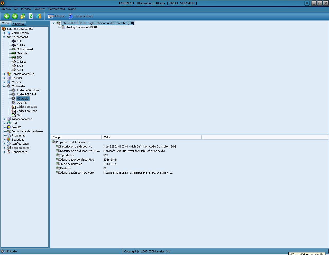
Task: Open the Herramientas menu
Action: (57, 9)
